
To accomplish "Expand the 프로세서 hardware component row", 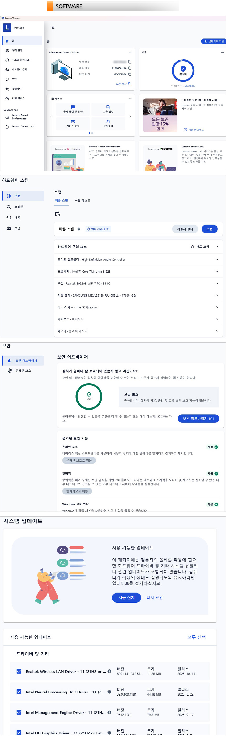I will tap(217, 272).
